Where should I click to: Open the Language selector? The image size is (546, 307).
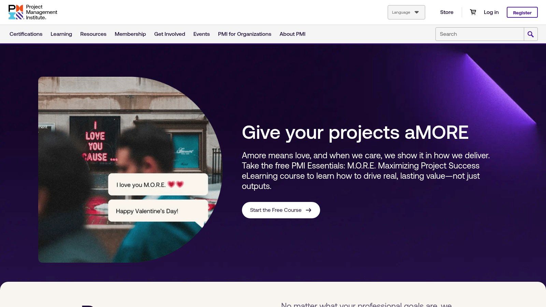click(x=406, y=12)
